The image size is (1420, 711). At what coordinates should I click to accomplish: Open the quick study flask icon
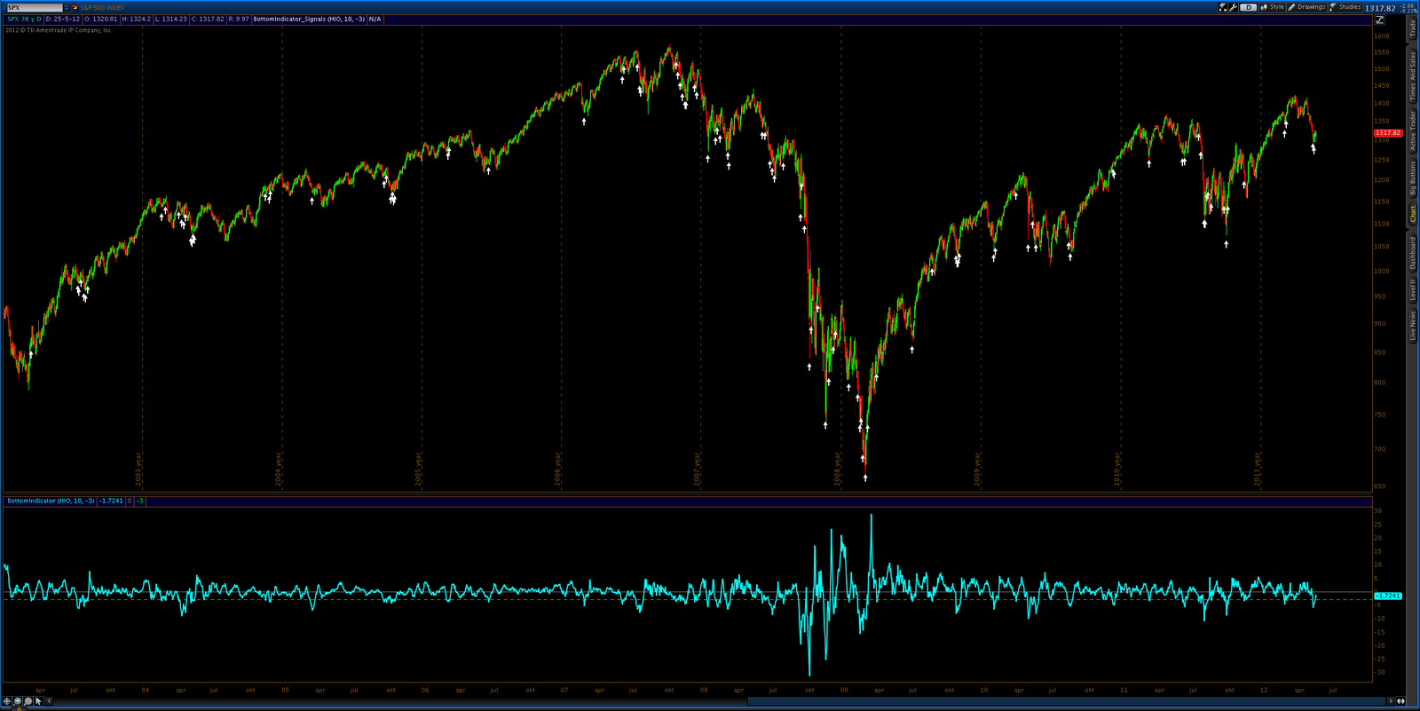coord(1222,7)
